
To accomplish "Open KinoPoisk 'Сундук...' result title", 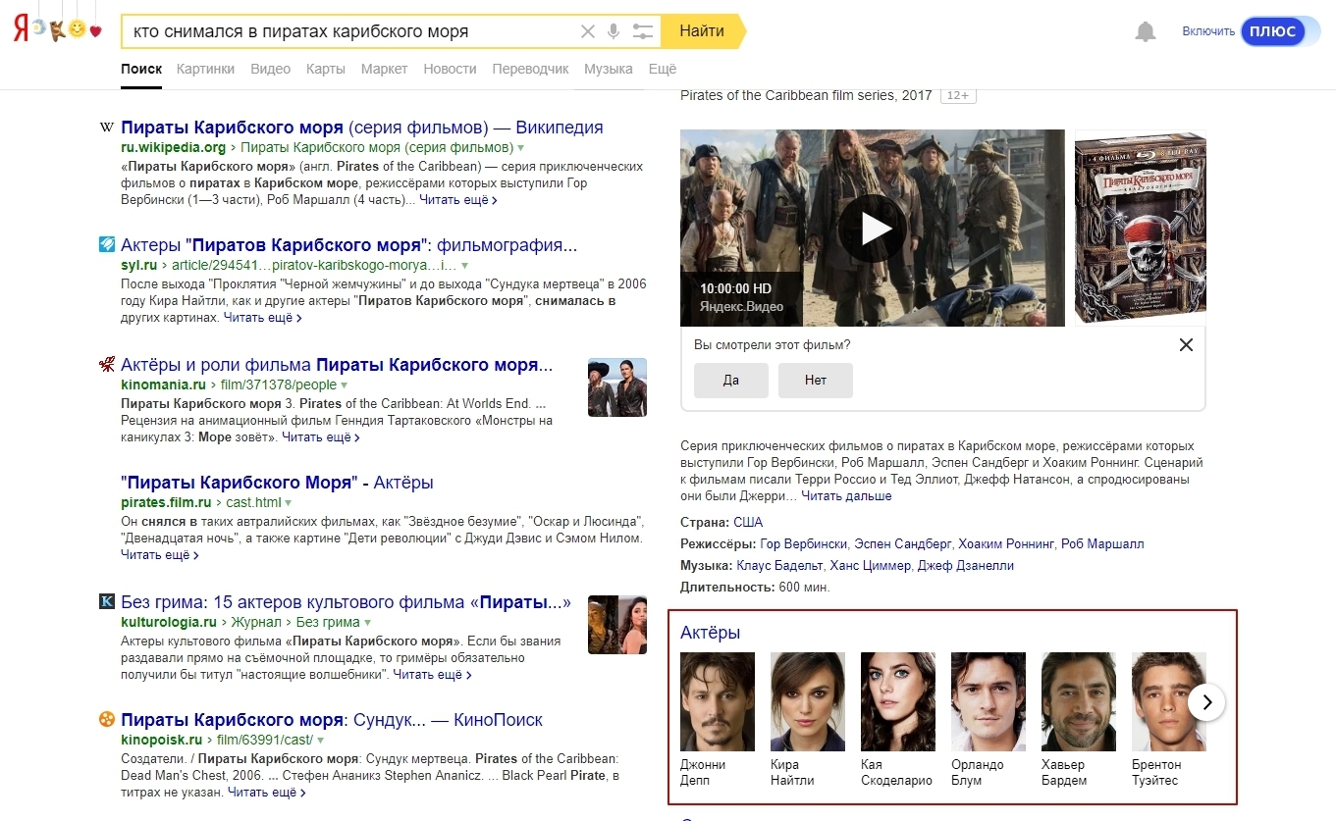I will coord(332,720).
